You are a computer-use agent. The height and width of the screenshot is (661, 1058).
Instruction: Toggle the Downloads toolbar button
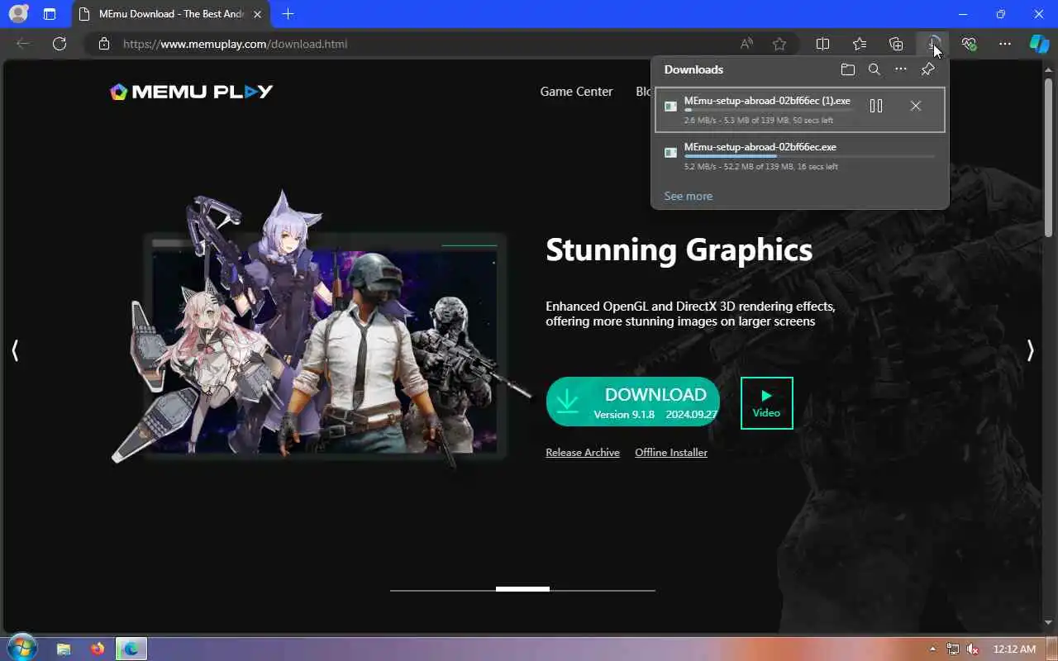tap(932, 44)
